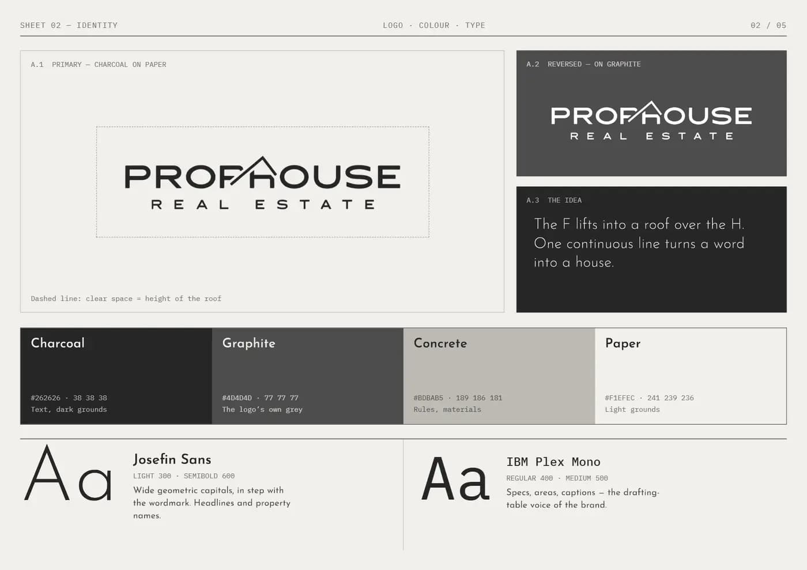Click 'The F lifts into a roof' paragraph
This screenshot has height=570, width=807.
639,243
